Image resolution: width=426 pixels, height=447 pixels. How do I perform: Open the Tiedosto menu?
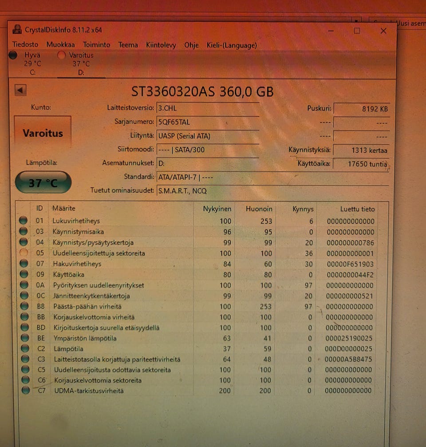[25, 45]
